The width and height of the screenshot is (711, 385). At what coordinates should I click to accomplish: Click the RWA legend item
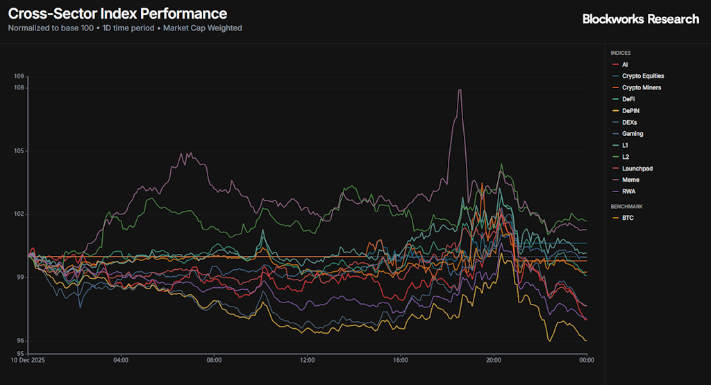tap(628, 191)
